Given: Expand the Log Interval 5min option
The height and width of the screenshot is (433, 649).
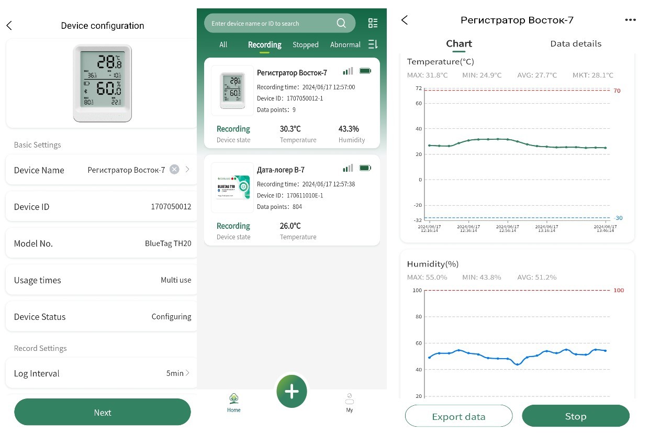Looking at the screenshot, I should click(x=187, y=373).
